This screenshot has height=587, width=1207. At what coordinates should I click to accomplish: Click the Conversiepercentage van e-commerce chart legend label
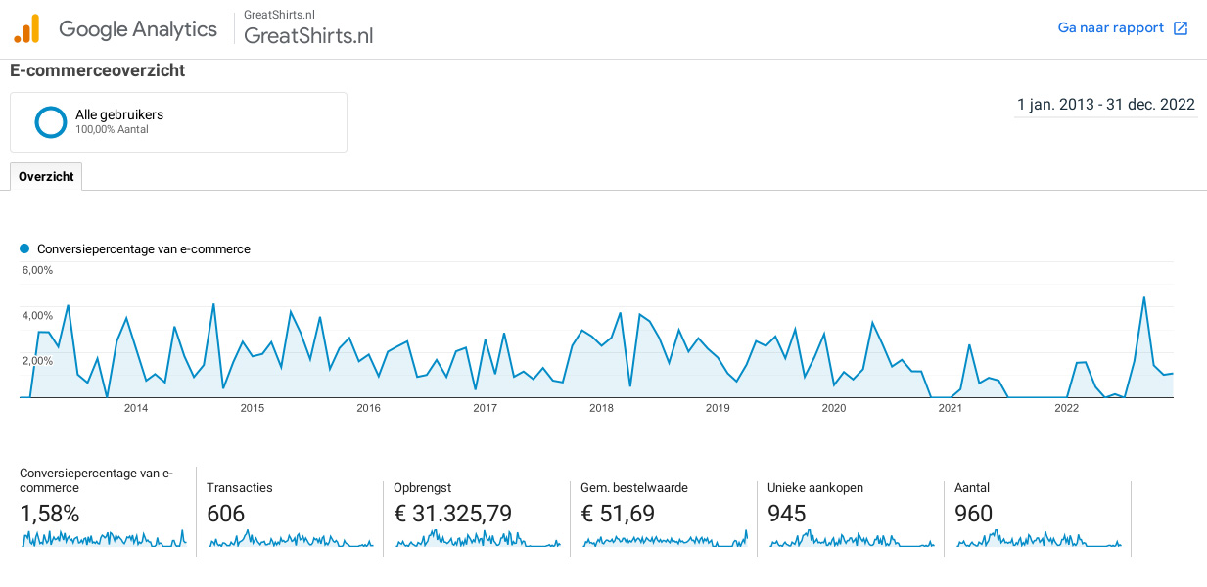pyautogui.click(x=144, y=249)
